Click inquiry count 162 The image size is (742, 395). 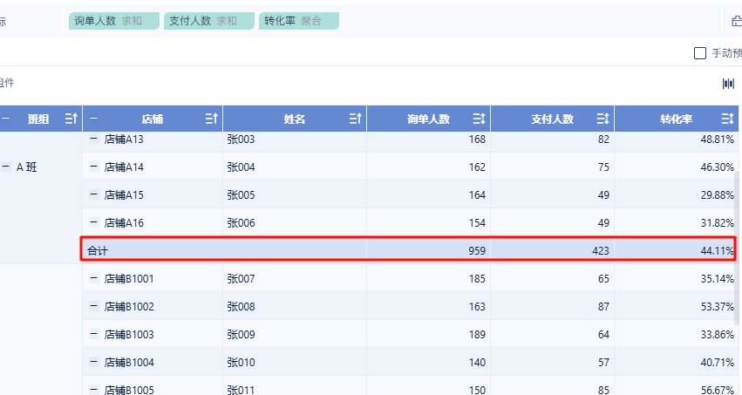477,167
